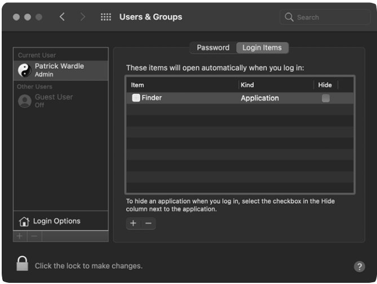Add a user with the sidebar plus button
This screenshot has width=377, height=284.
click(x=20, y=236)
